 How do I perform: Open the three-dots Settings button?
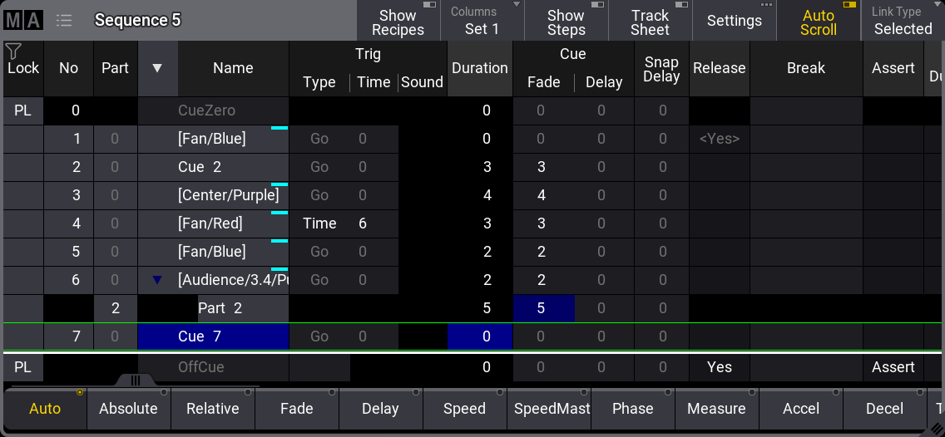pyautogui.click(x=734, y=21)
